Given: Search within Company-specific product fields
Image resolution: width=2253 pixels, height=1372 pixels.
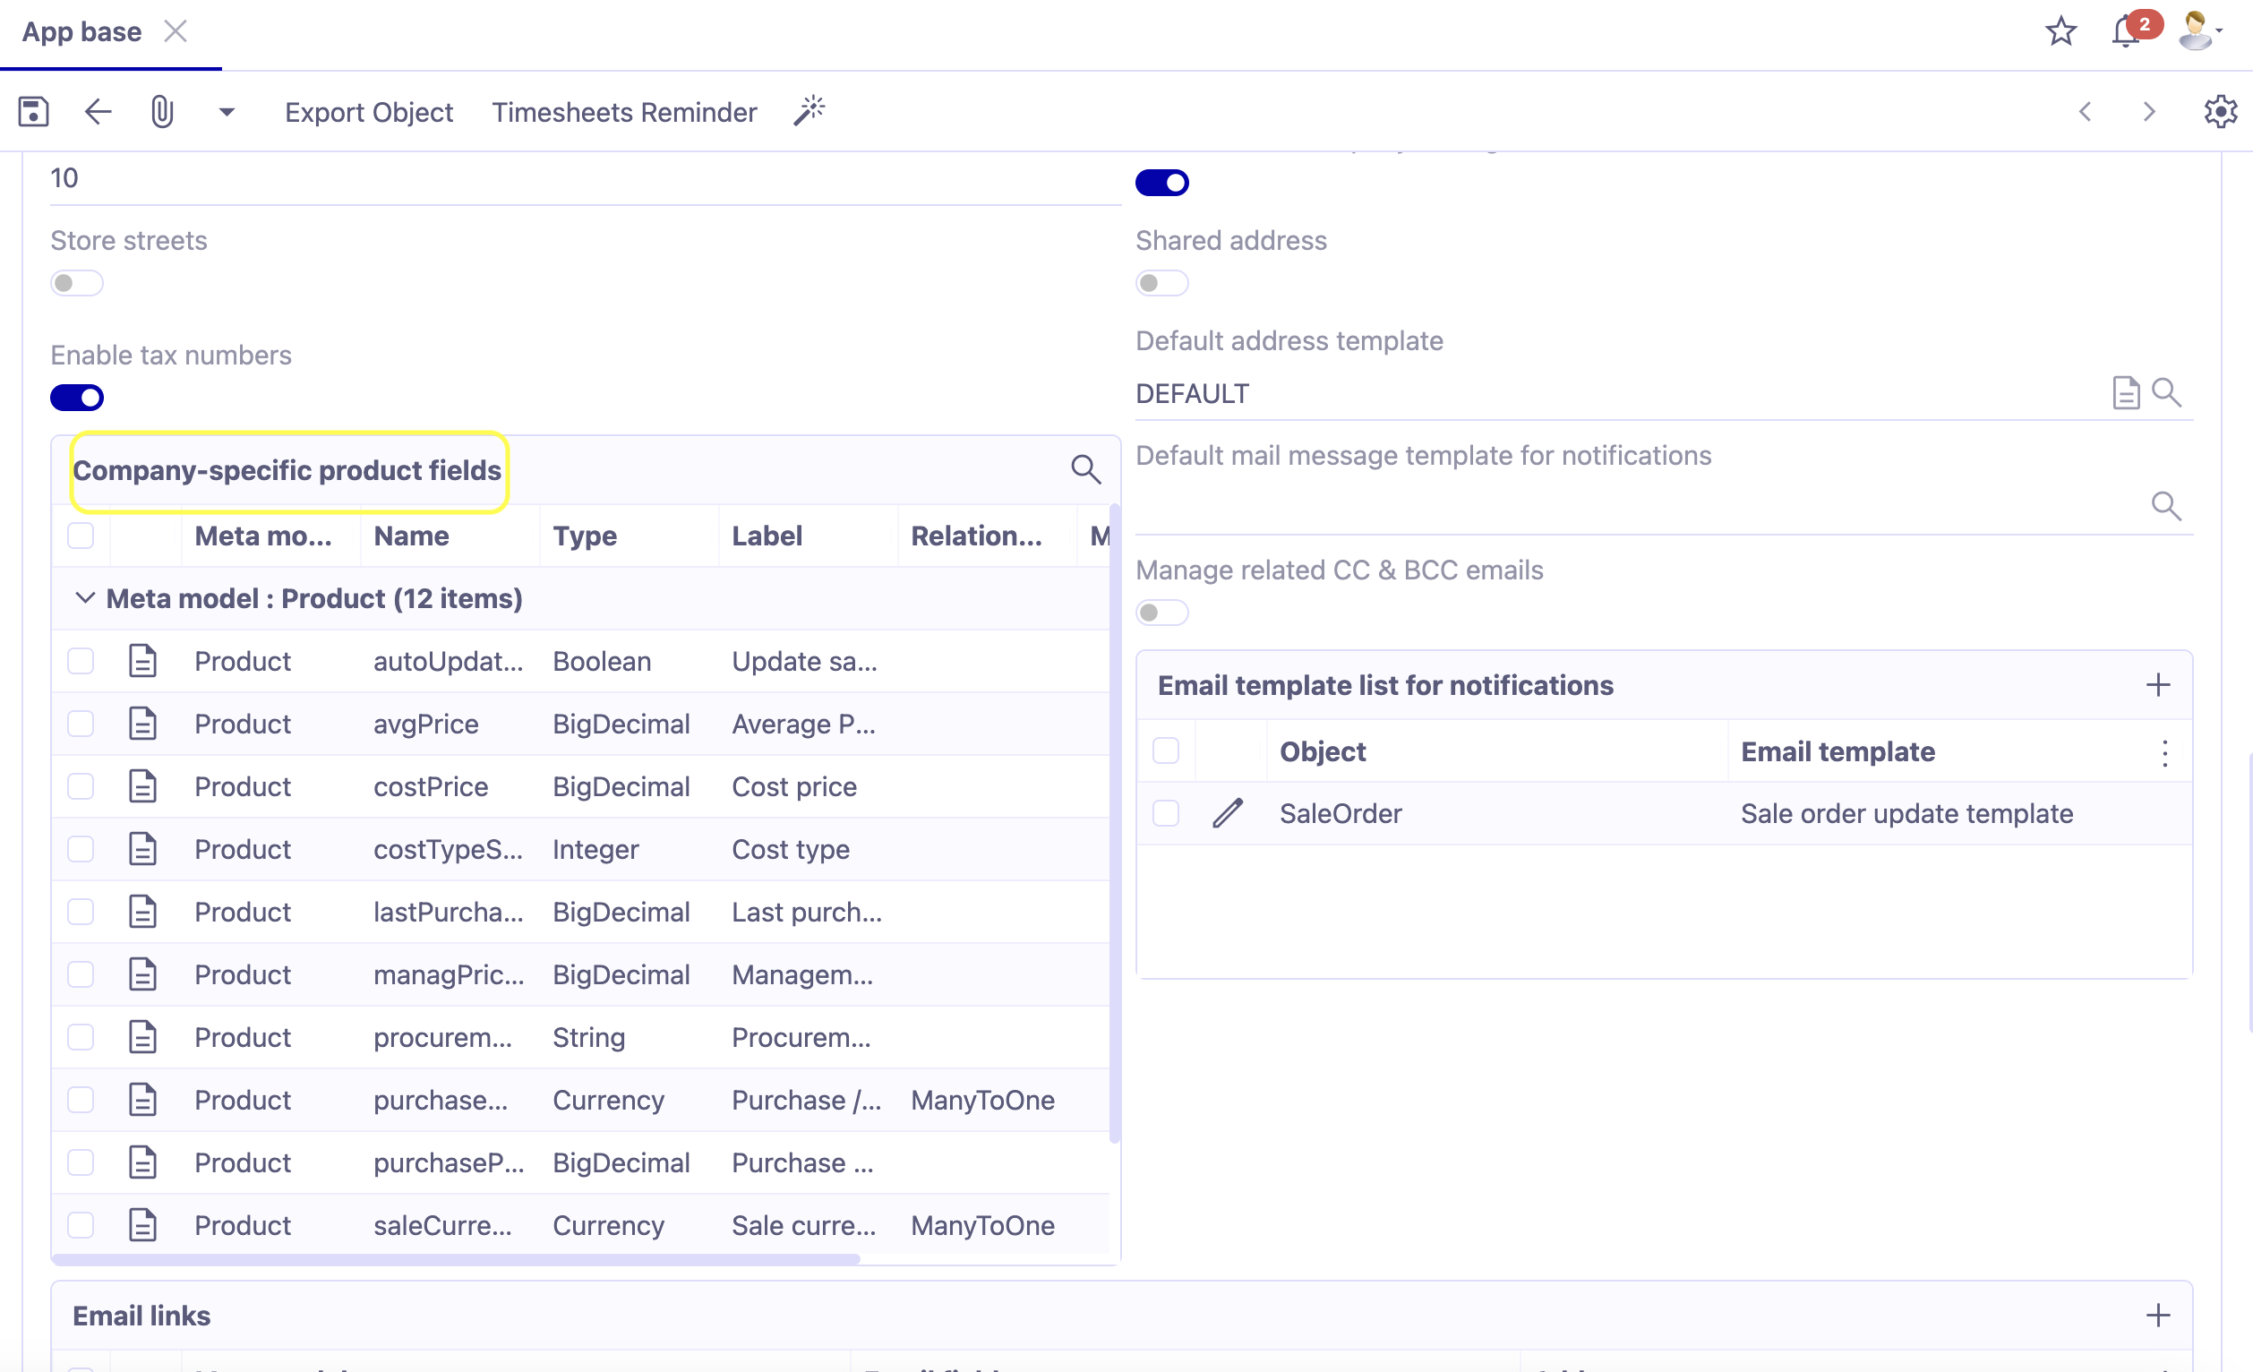Looking at the screenshot, I should pos(1086,469).
